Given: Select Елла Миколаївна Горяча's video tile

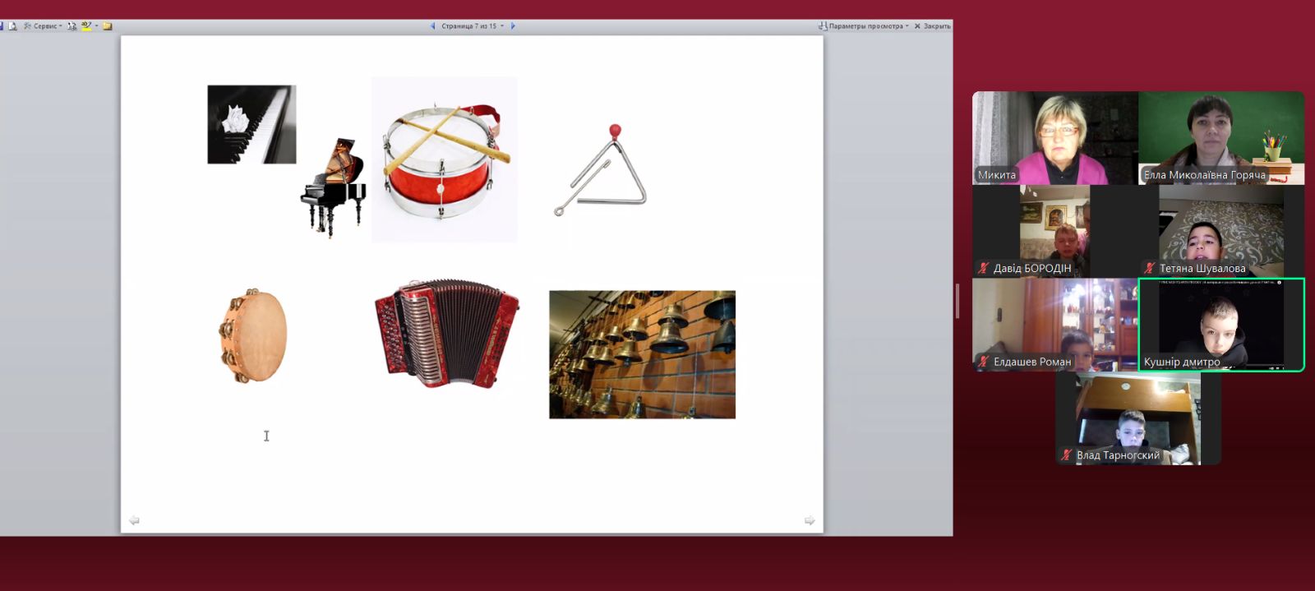Looking at the screenshot, I should tap(1220, 137).
